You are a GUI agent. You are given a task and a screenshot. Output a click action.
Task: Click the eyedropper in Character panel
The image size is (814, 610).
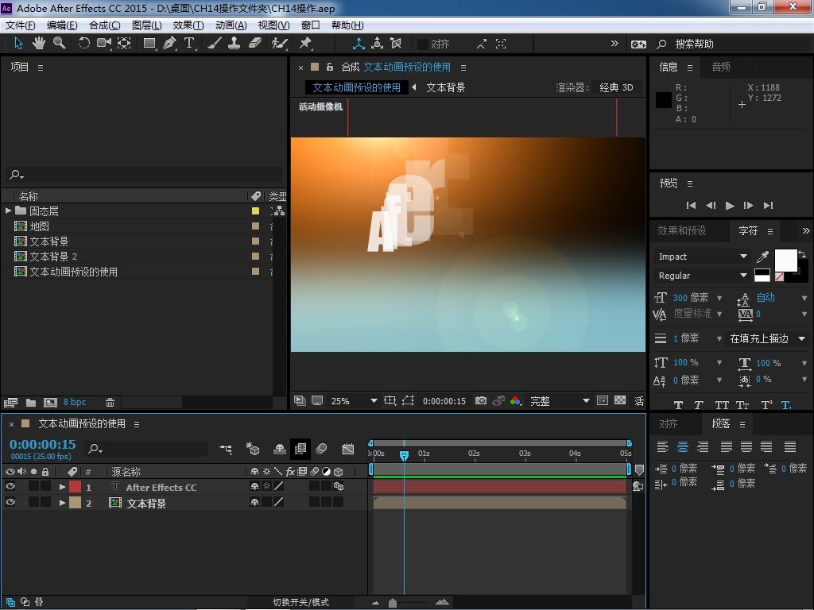[x=762, y=257]
